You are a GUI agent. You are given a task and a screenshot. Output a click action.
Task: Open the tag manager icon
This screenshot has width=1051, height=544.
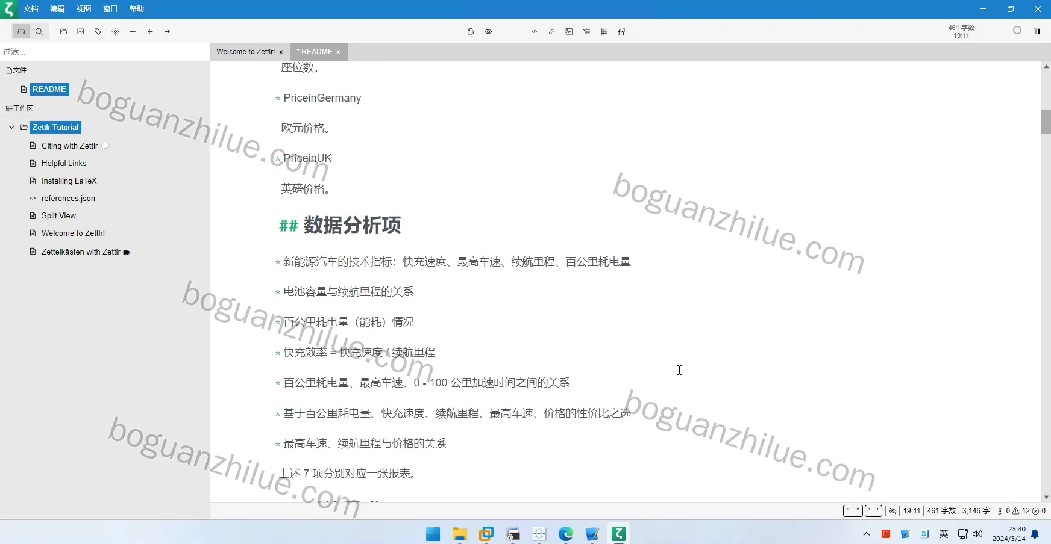point(98,32)
